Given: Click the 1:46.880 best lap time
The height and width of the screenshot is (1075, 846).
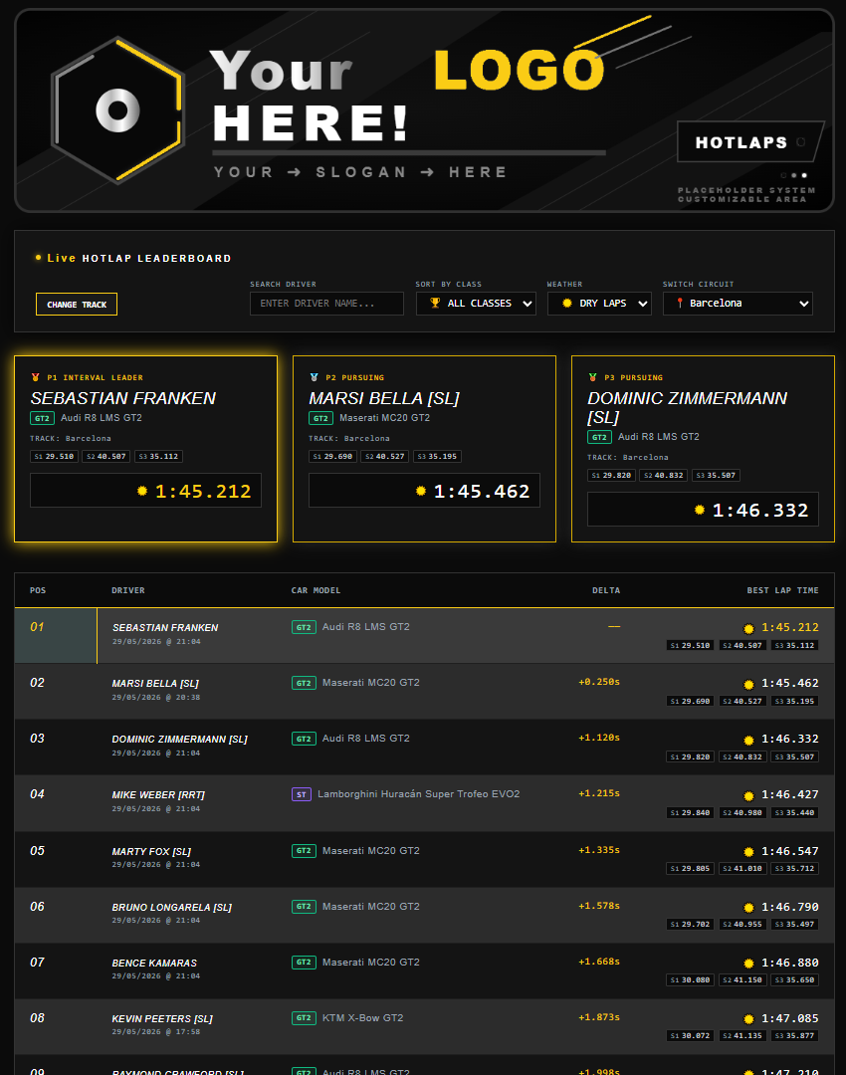Looking at the screenshot, I should tap(790, 963).
